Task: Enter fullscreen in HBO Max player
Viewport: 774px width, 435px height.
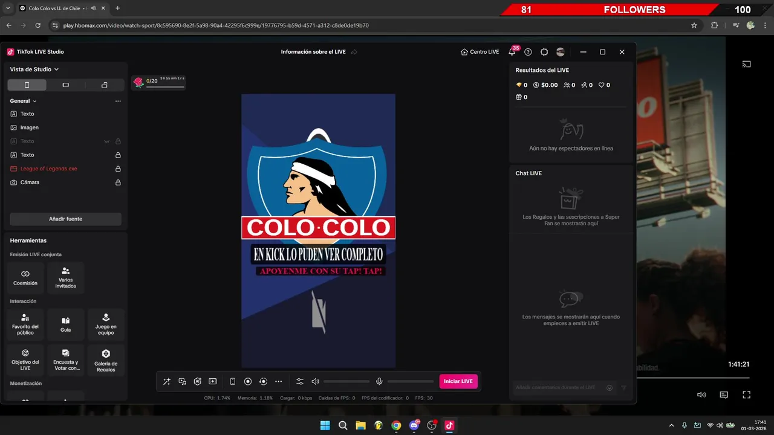Action: tap(746, 395)
